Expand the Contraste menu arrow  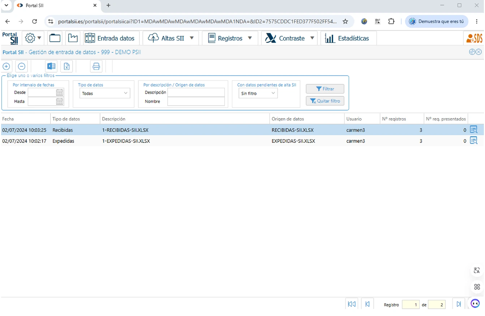point(312,38)
